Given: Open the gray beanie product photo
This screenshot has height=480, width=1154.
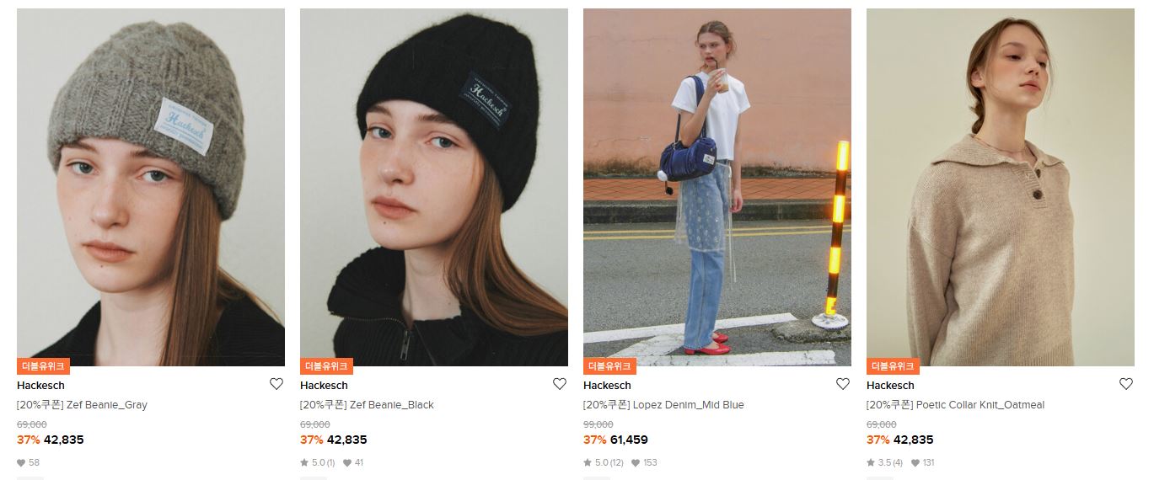Looking at the screenshot, I should tap(151, 187).
